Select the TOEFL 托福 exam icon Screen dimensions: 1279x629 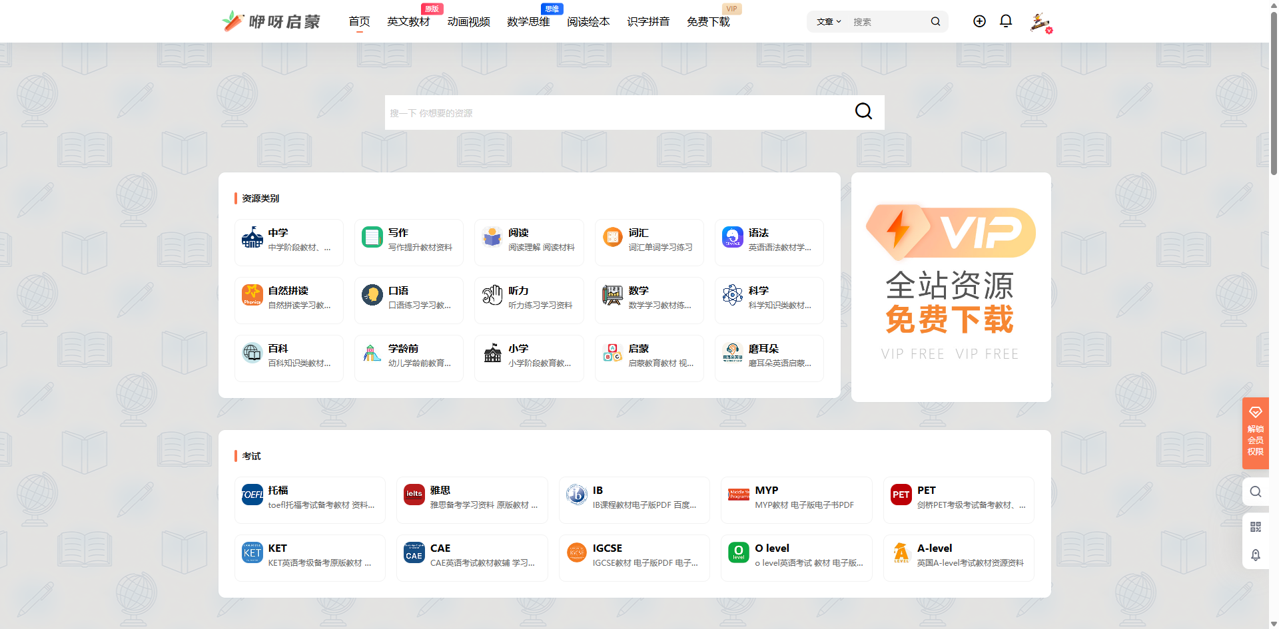[x=252, y=495]
